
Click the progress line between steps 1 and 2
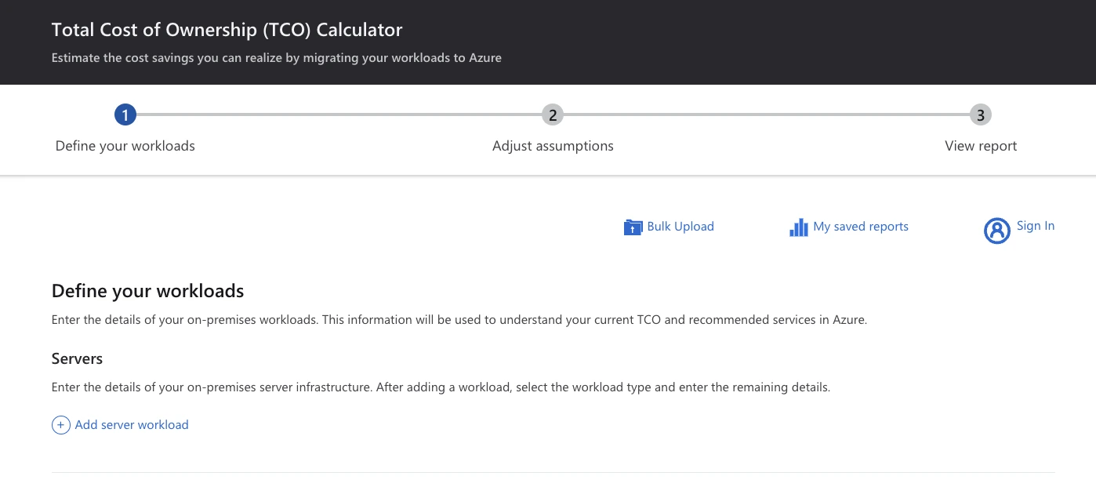[339, 115]
